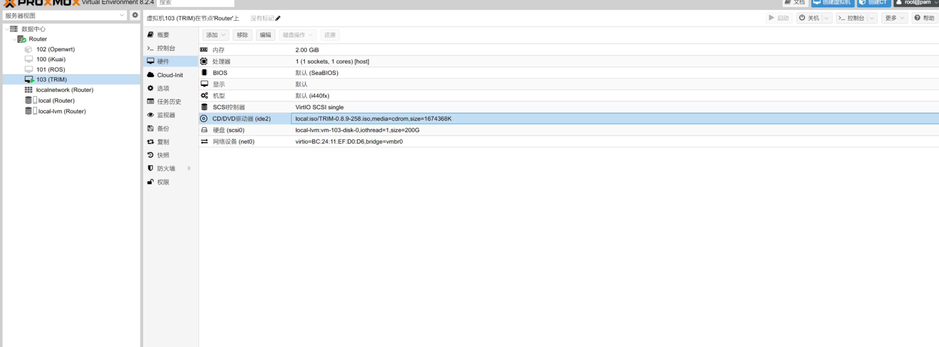Image resolution: width=939 pixels, height=347 pixels.
Task: Click the Edit (编辑) button
Action: [265, 35]
